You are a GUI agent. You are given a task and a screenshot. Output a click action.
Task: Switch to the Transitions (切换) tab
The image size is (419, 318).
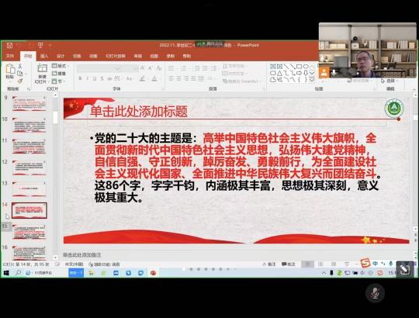click(x=77, y=56)
